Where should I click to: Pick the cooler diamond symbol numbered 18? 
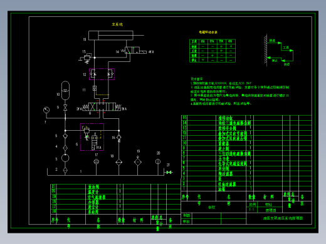pyautogui.click(x=118, y=162)
